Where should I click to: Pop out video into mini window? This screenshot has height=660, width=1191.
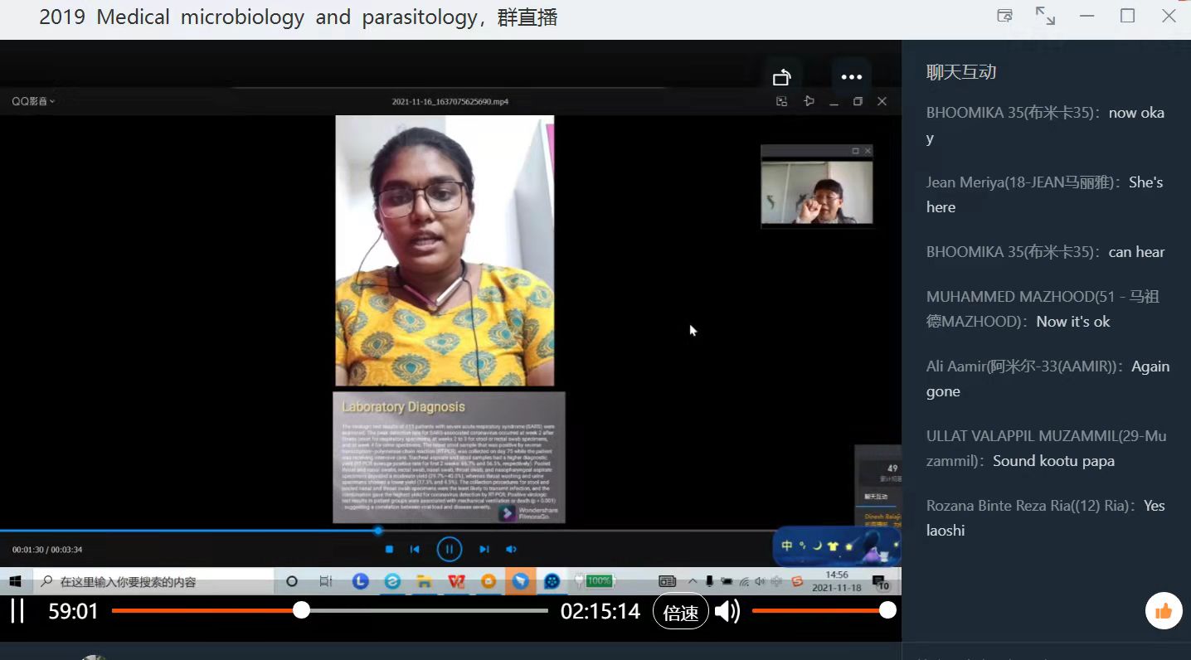[x=1004, y=16]
